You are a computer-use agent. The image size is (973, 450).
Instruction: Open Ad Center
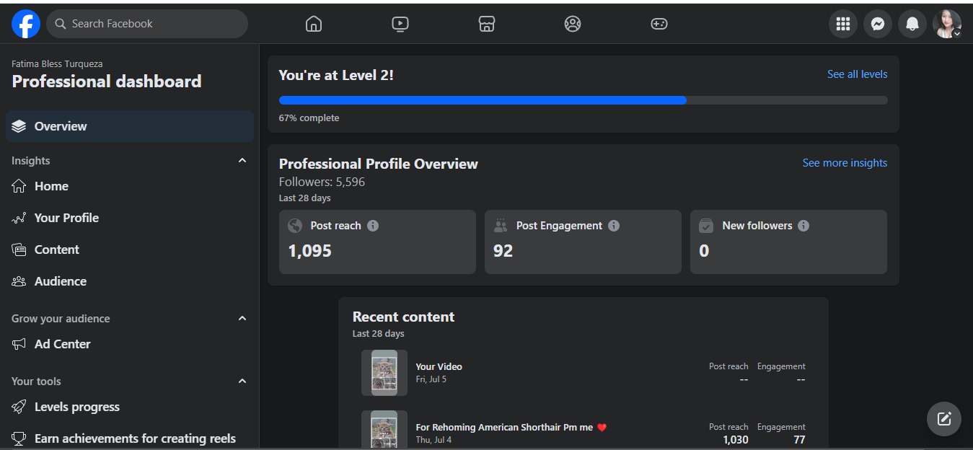(x=130, y=344)
